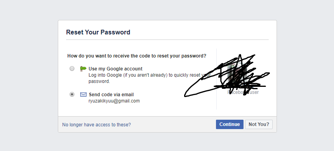This screenshot has width=334, height=151.
Task: Select the Send code via email radio button
Action: [72, 94]
